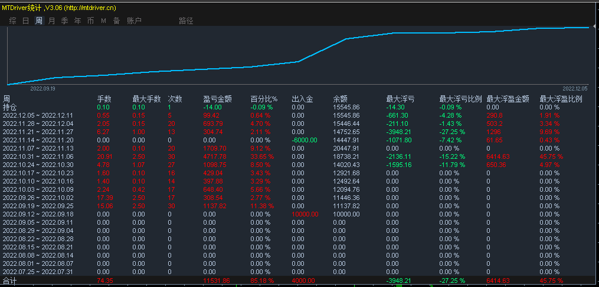This screenshot has height=287, width=599.
Task: Click the 百分比% column header
Action: [264, 99]
